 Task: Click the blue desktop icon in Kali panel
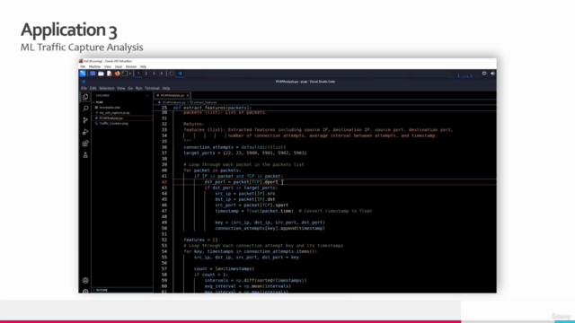tap(93, 74)
